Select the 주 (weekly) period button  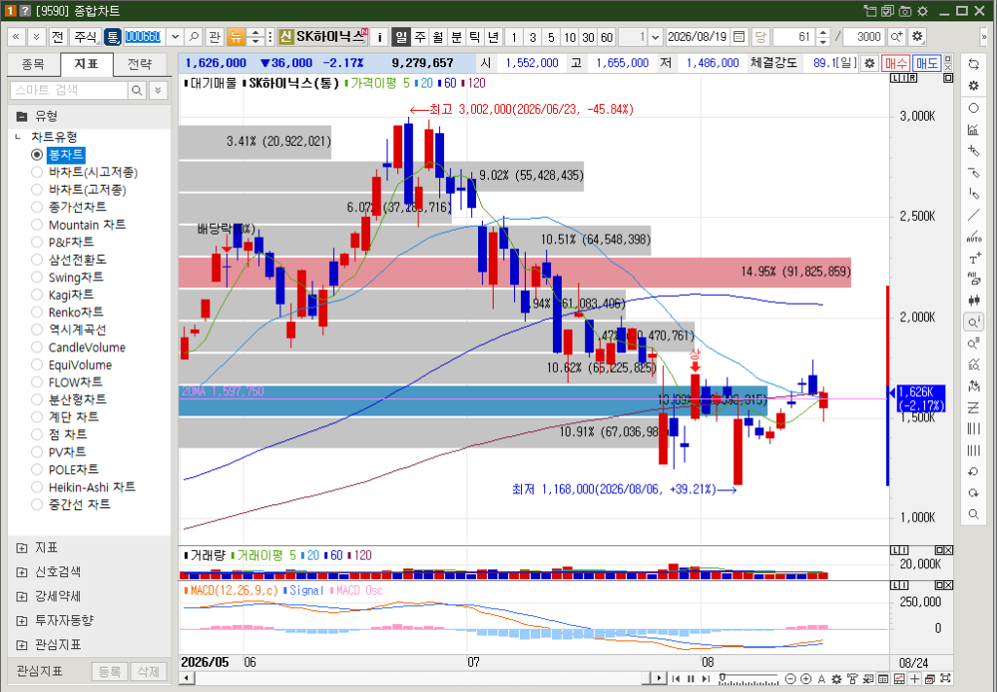(x=420, y=37)
